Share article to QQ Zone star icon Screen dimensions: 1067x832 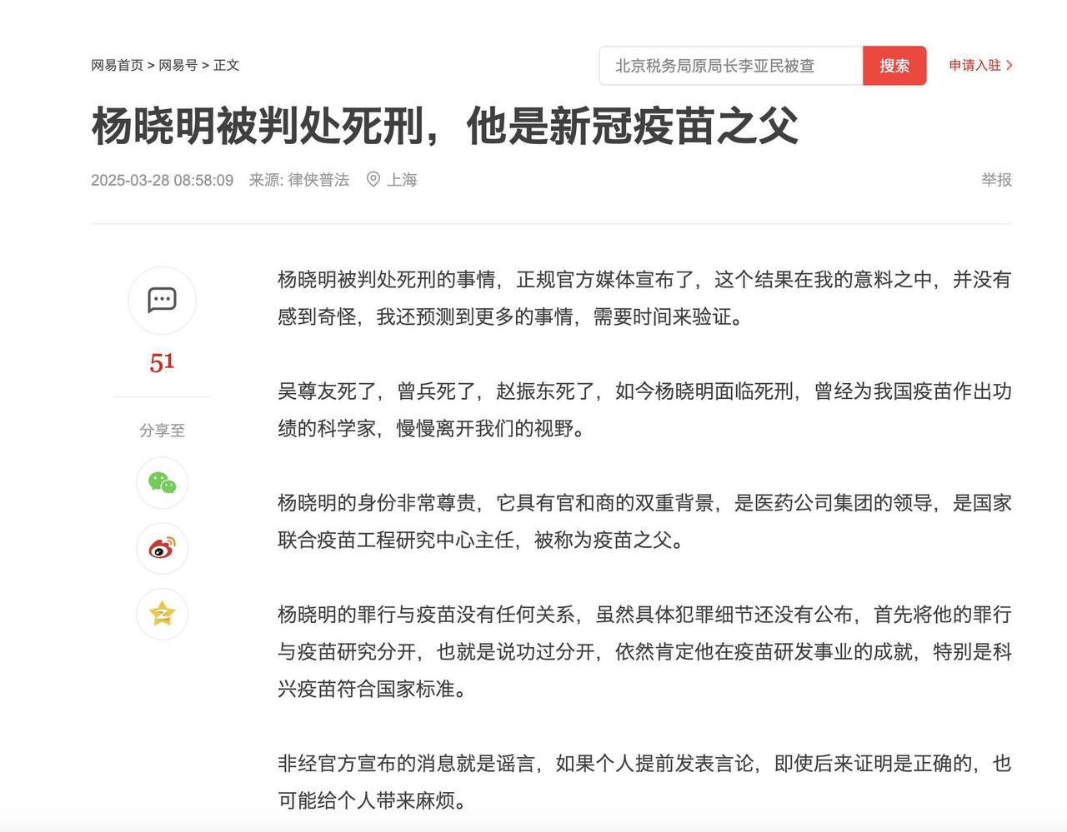click(162, 614)
